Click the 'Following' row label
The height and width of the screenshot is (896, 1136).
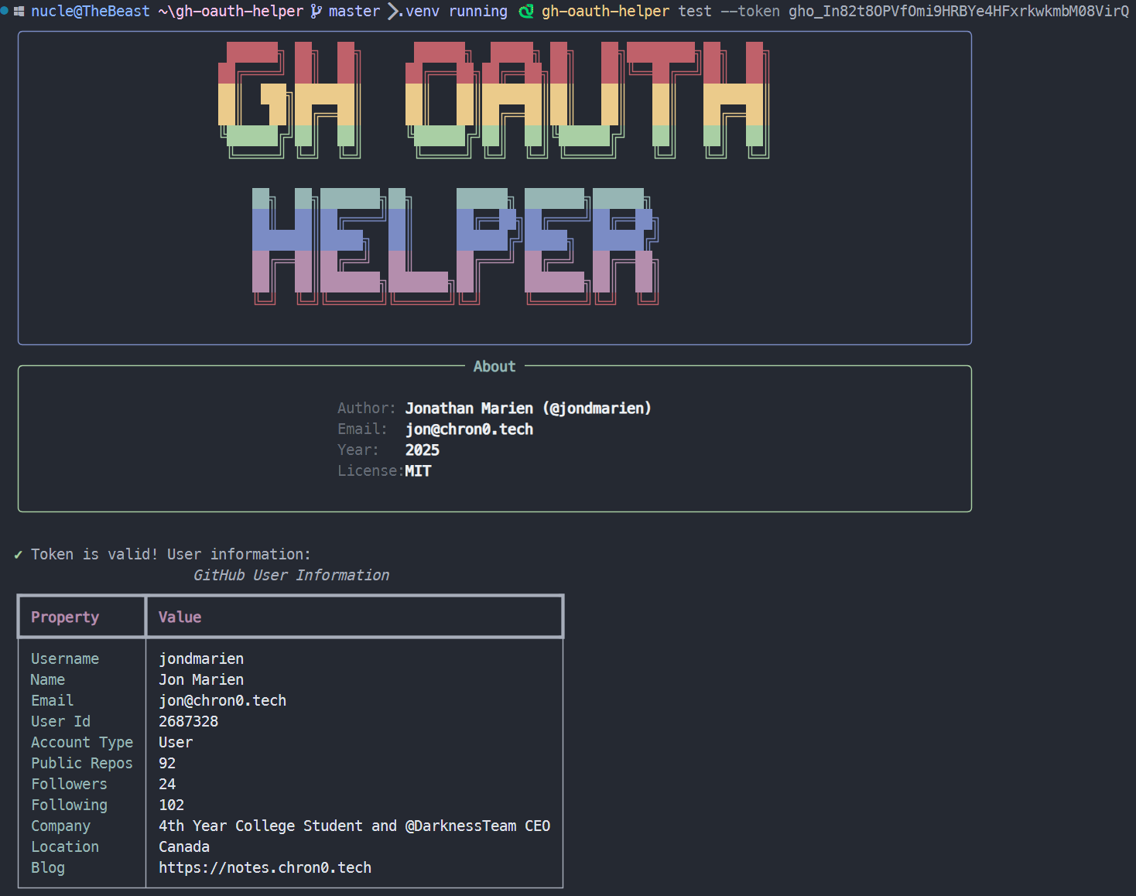69,805
